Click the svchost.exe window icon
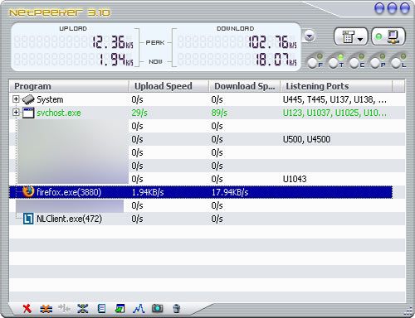Viewport: 415px width, 318px height. tap(28, 113)
